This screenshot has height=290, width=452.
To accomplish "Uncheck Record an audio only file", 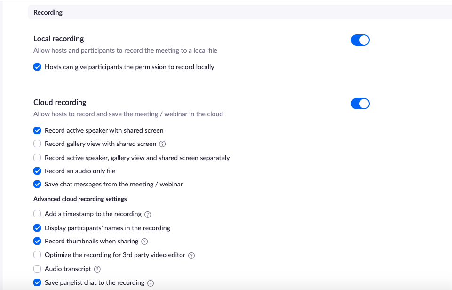I will point(37,171).
